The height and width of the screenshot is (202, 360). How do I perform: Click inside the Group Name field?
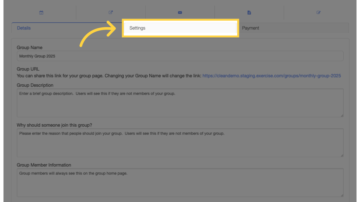coord(180,56)
